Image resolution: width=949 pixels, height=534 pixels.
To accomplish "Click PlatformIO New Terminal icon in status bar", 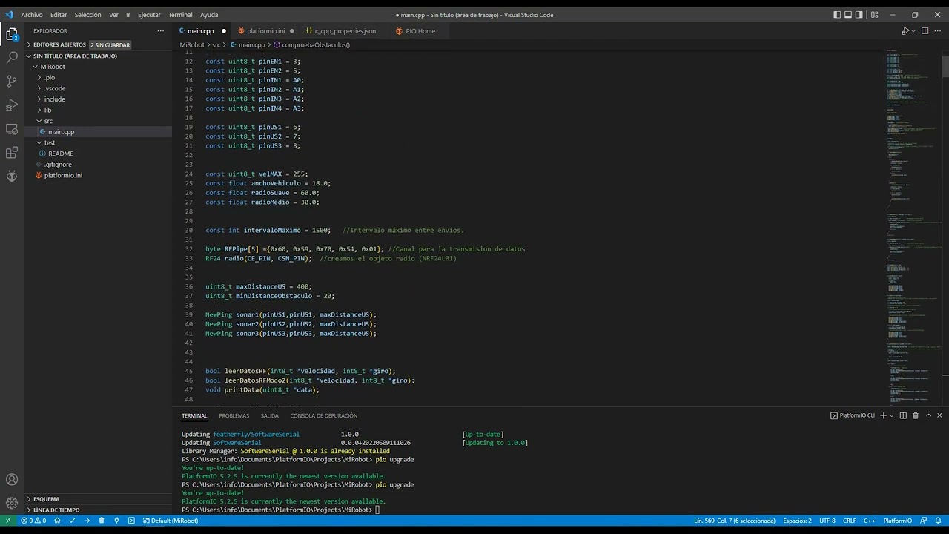I will (x=131, y=521).
